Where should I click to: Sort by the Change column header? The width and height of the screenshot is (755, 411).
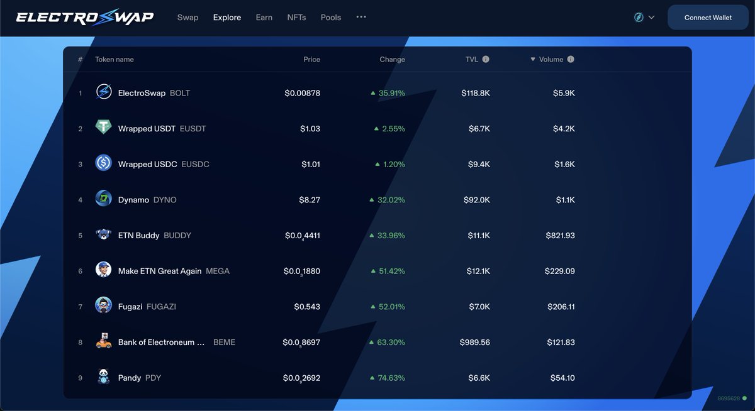click(392, 59)
